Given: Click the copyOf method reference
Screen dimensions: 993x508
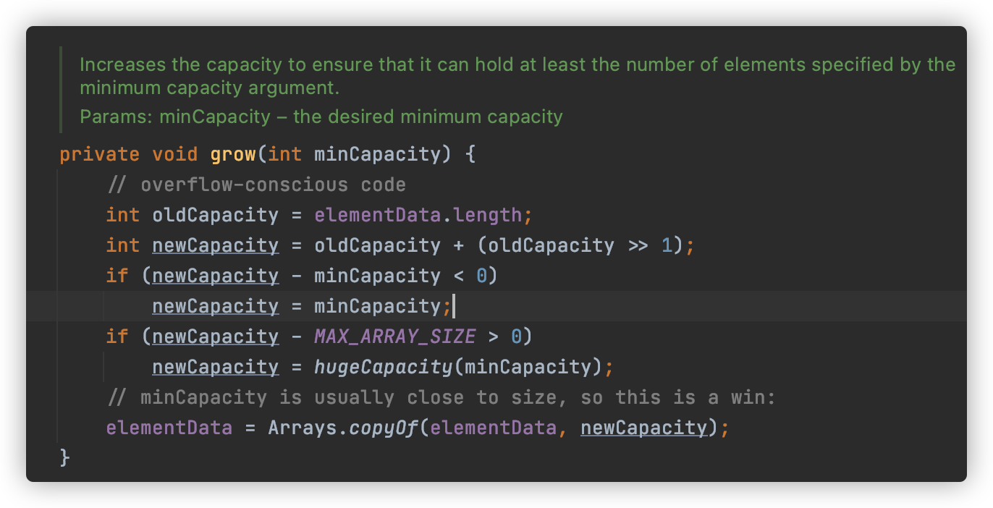Looking at the screenshot, I should point(384,428).
